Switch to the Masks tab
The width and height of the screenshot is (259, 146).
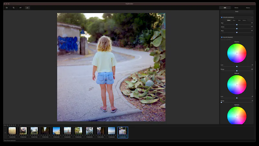click(236, 8)
